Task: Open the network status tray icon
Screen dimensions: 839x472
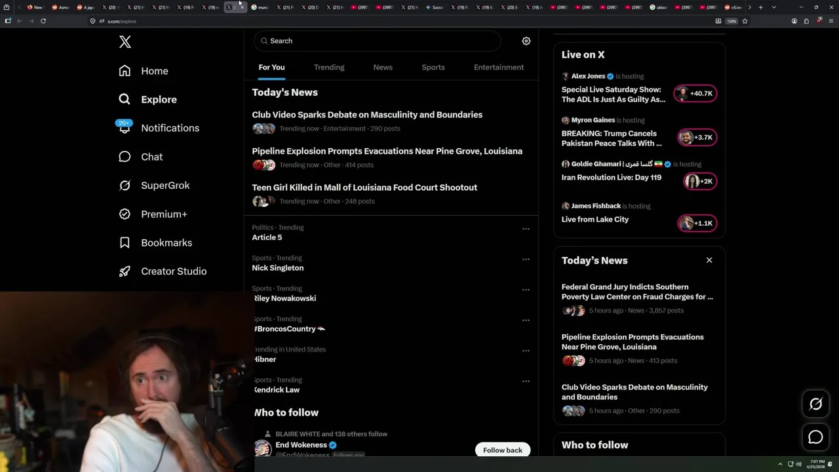Action: (790, 464)
